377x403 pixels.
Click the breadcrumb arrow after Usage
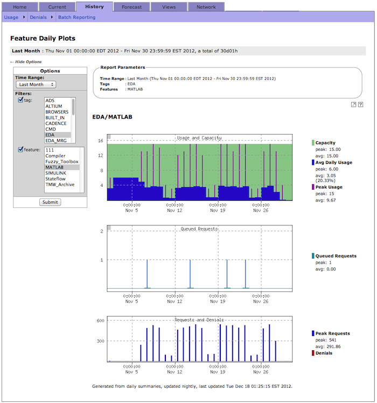24,17
